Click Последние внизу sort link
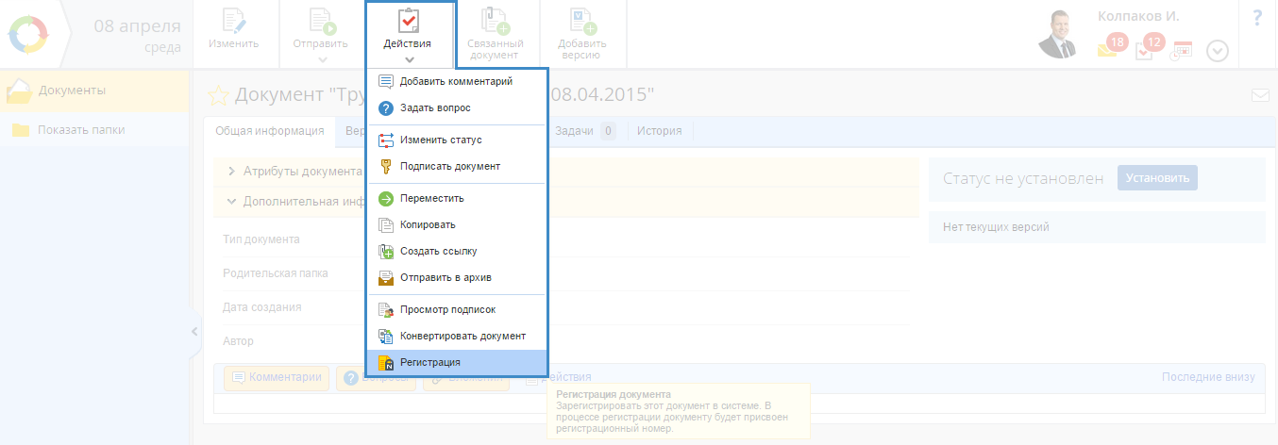The height and width of the screenshot is (445, 1278). (1208, 377)
